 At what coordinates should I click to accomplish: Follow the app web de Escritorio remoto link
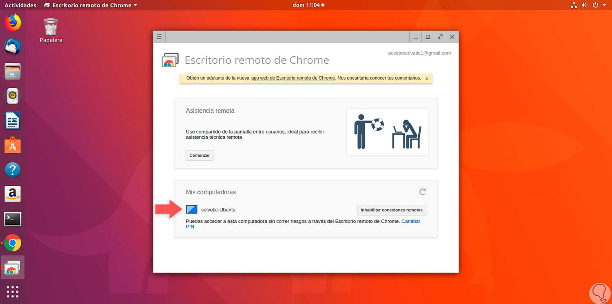pos(293,78)
